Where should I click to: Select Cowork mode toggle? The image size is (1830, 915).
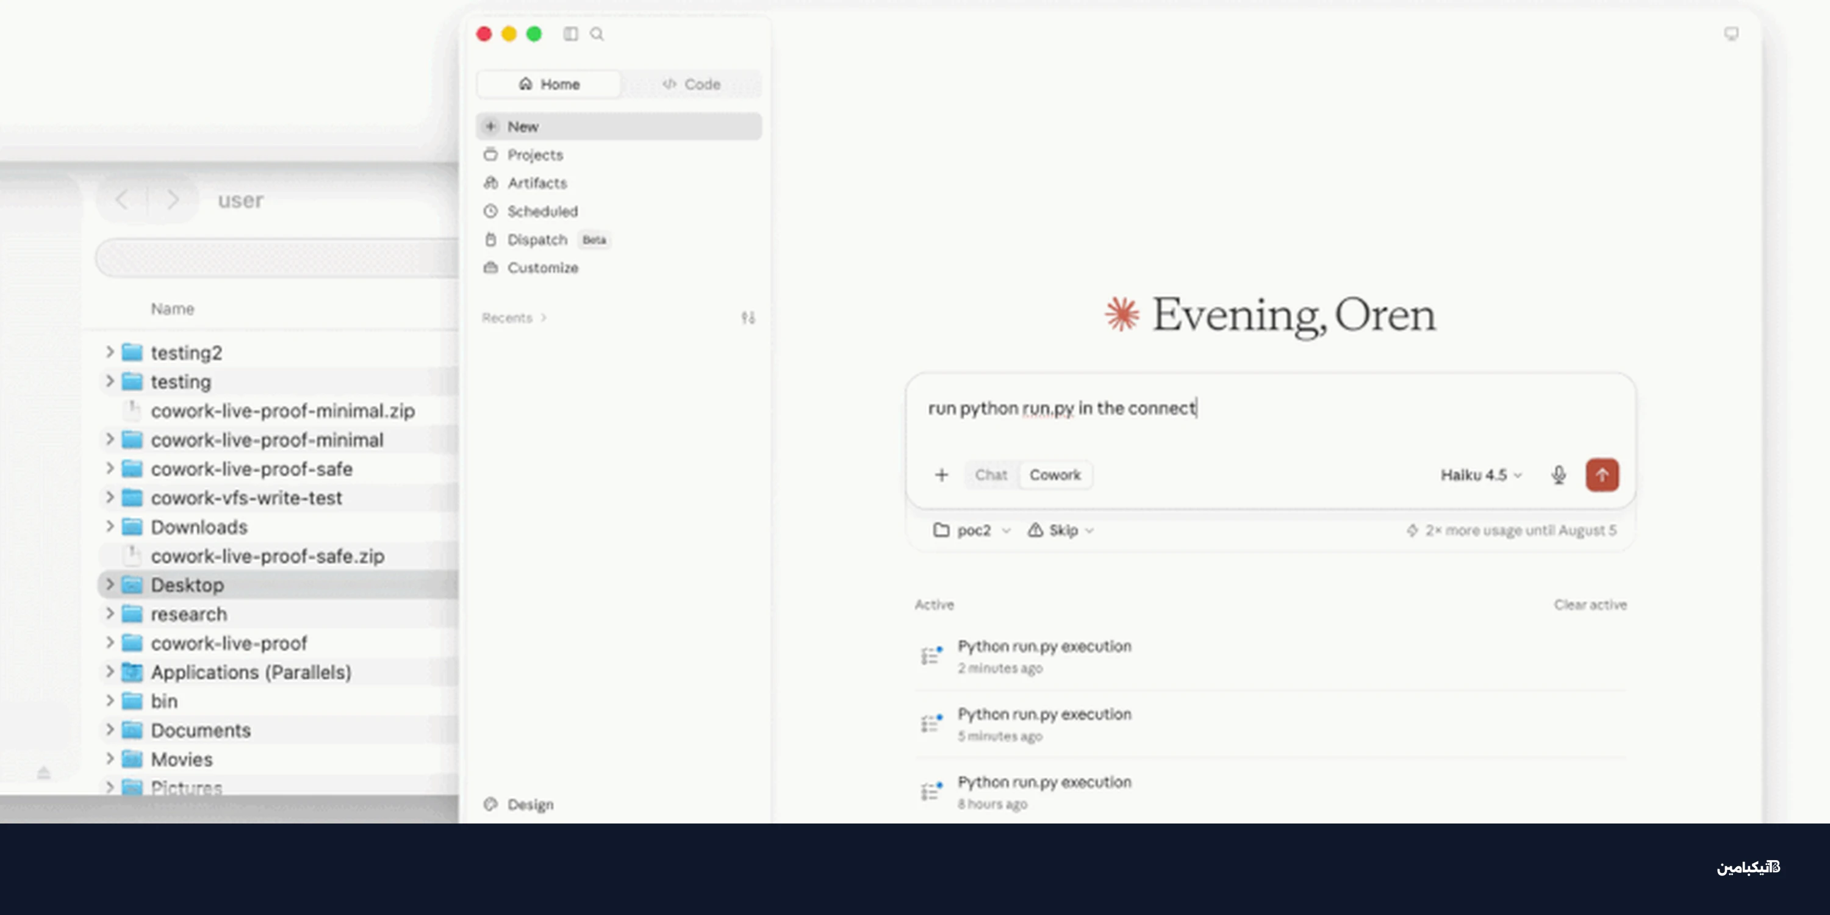[x=1055, y=475]
